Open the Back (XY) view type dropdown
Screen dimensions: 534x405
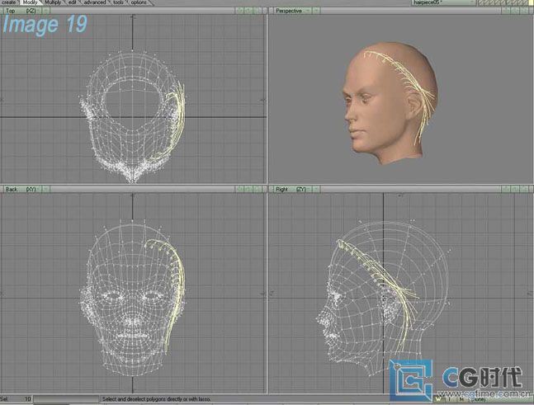coord(21,189)
